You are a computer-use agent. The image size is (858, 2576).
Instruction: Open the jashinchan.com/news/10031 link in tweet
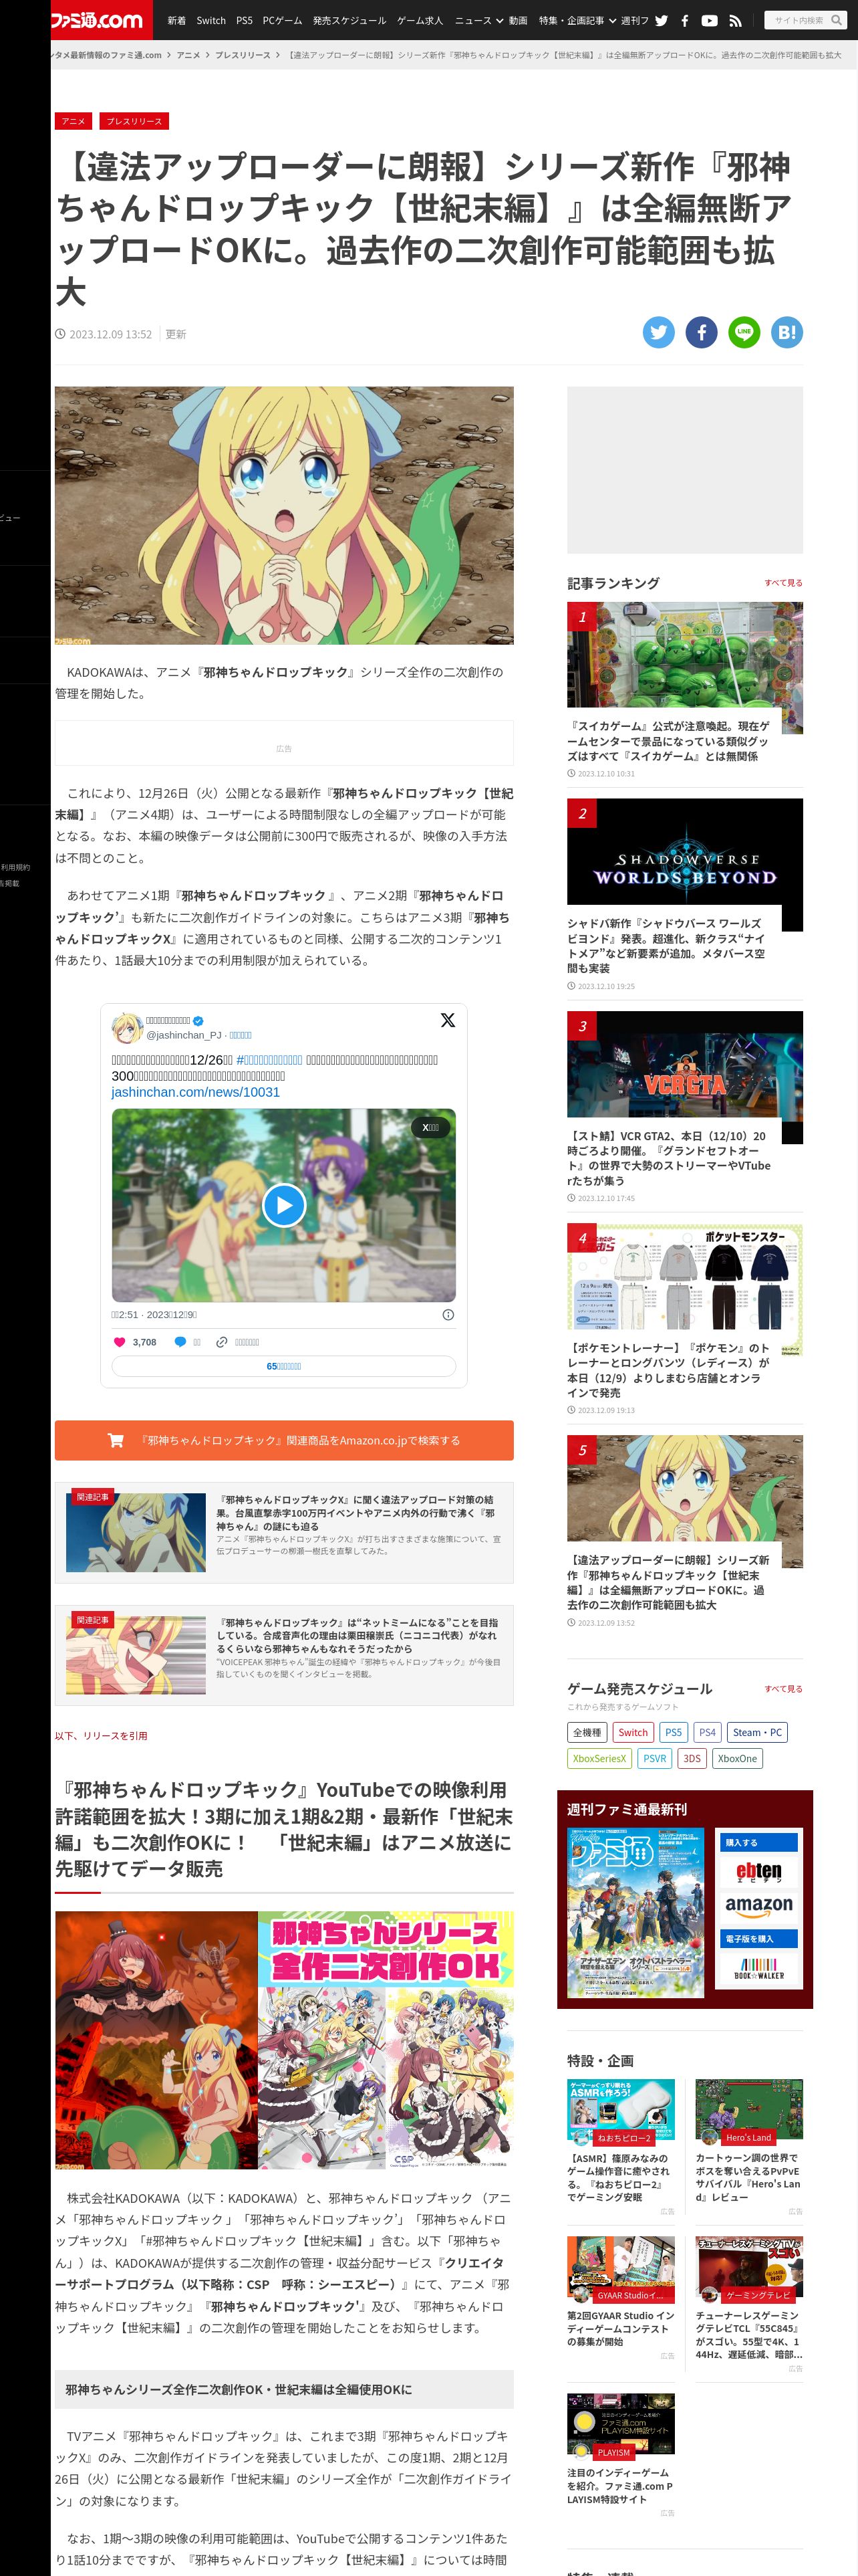tap(196, 1092)
